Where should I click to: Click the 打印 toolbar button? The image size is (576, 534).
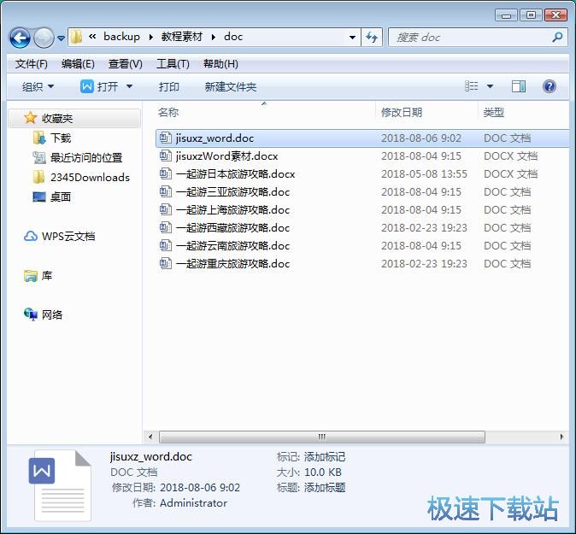pyautogui.click(x=169, y=86)
